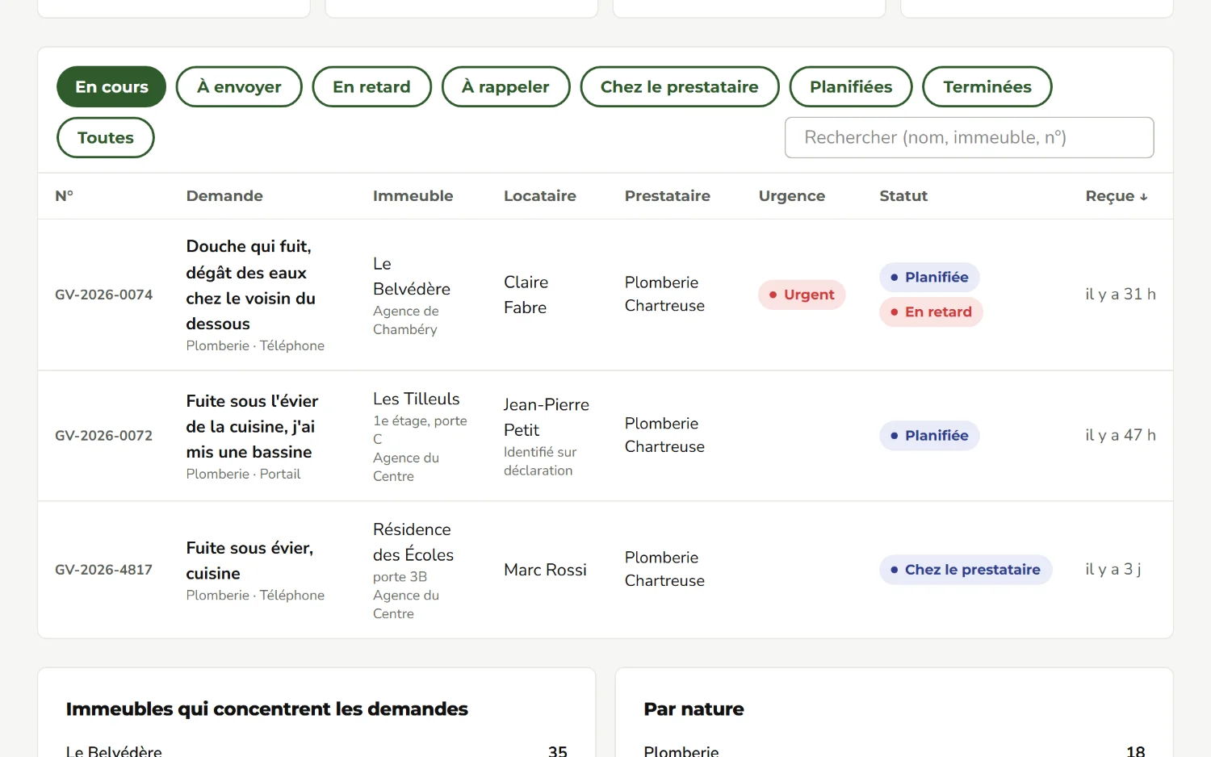
Task: Click 'il y a 3 j' received time
Action: [1113, 570]
